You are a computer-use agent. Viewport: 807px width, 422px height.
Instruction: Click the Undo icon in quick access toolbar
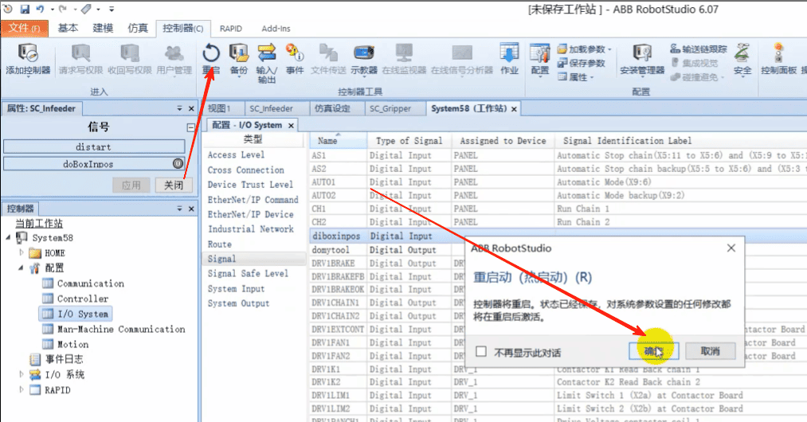pos(40,10)
